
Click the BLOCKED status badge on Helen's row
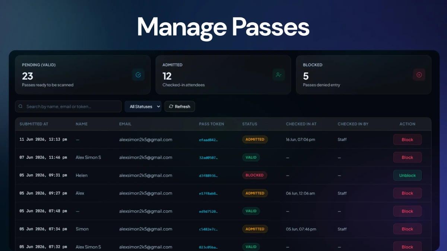point(255,175)
